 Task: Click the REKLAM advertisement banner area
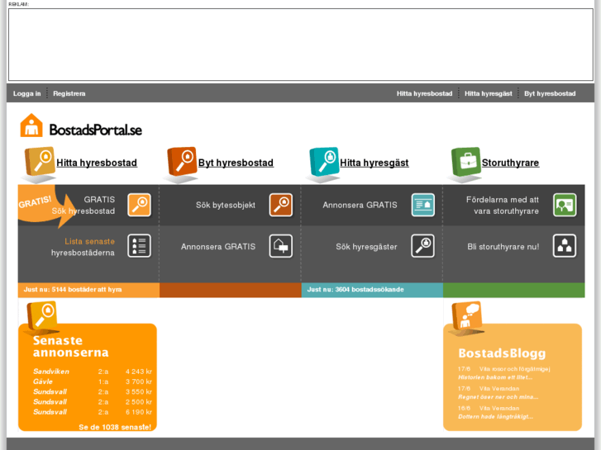pyautogui.click(x=301, y=45)
